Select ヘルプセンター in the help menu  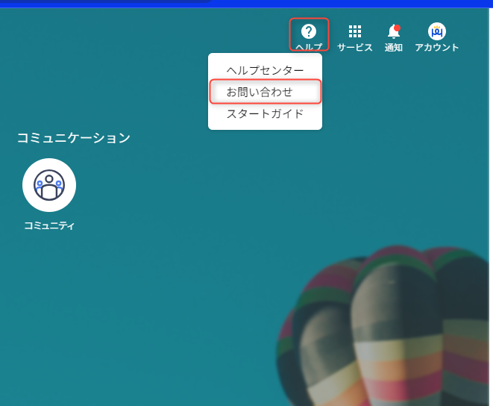point(265,70)
